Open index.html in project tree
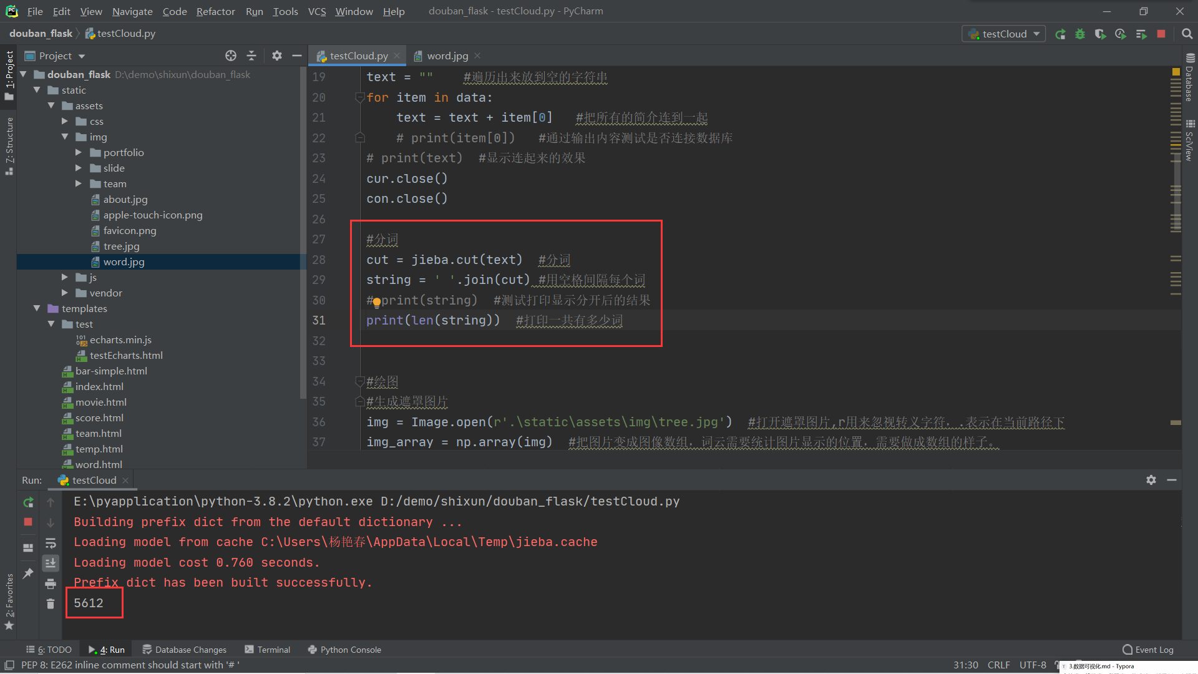This screenshot has height=674, width=1198. coord(99,386)
